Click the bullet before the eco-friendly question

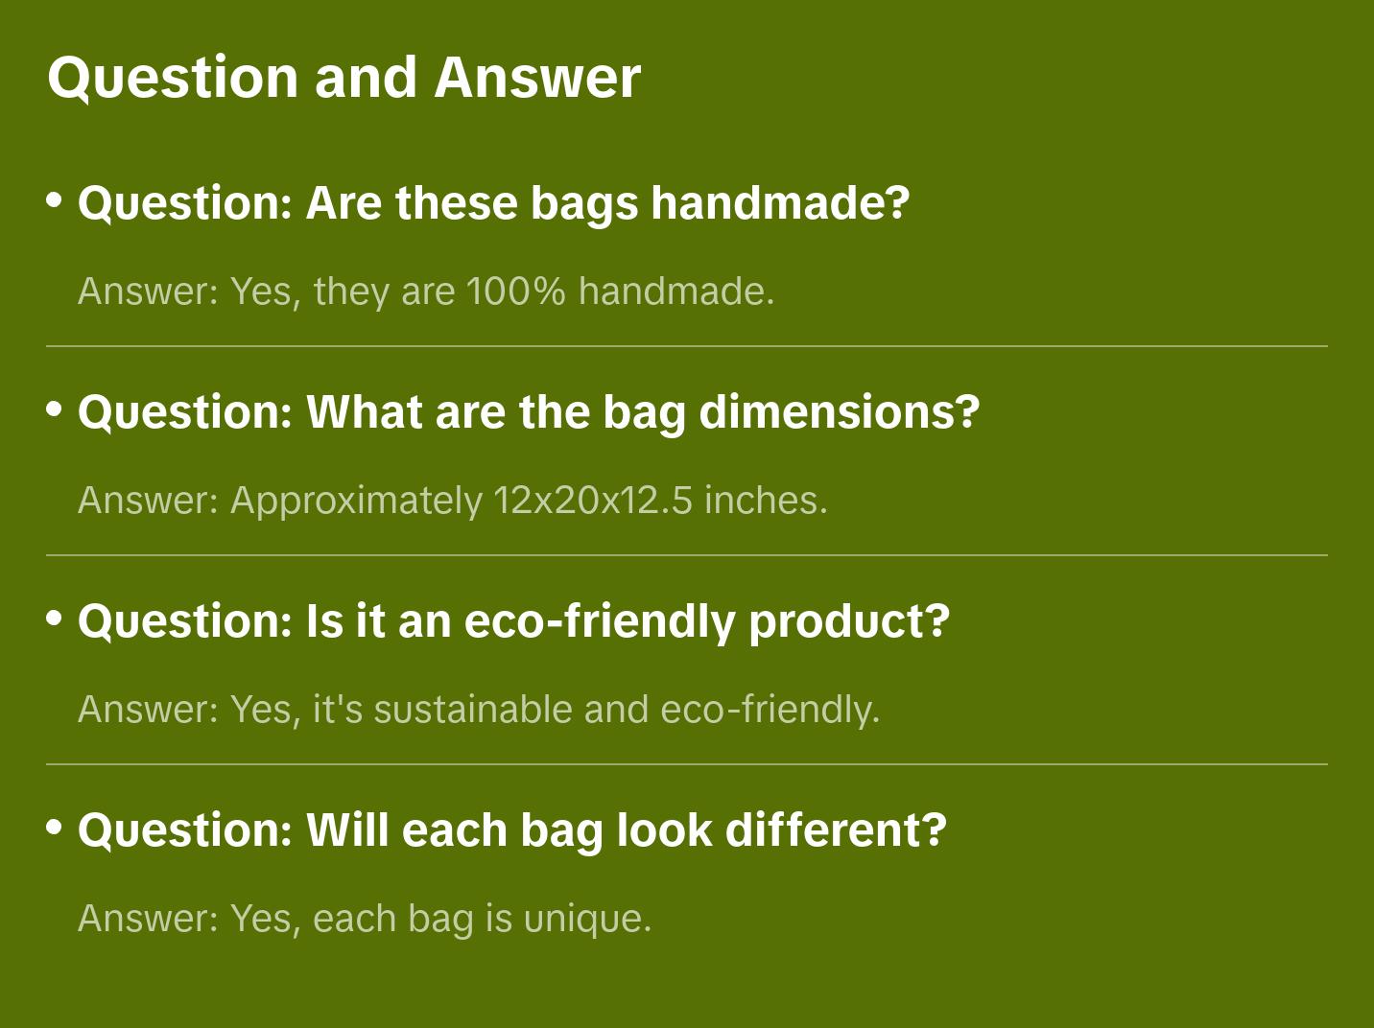tap(54, 618)
